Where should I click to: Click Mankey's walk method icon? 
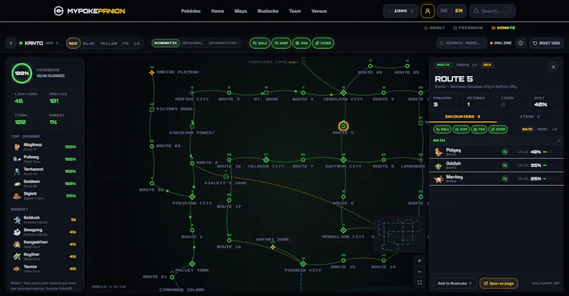click(x=504, y=179)
